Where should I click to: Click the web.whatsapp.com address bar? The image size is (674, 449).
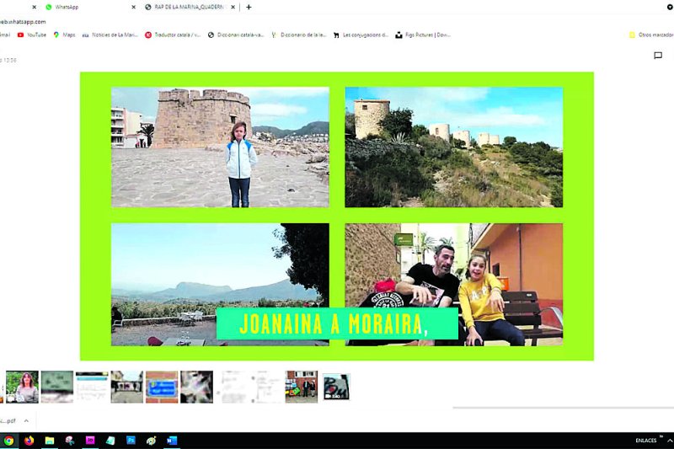tap(23, 22)
